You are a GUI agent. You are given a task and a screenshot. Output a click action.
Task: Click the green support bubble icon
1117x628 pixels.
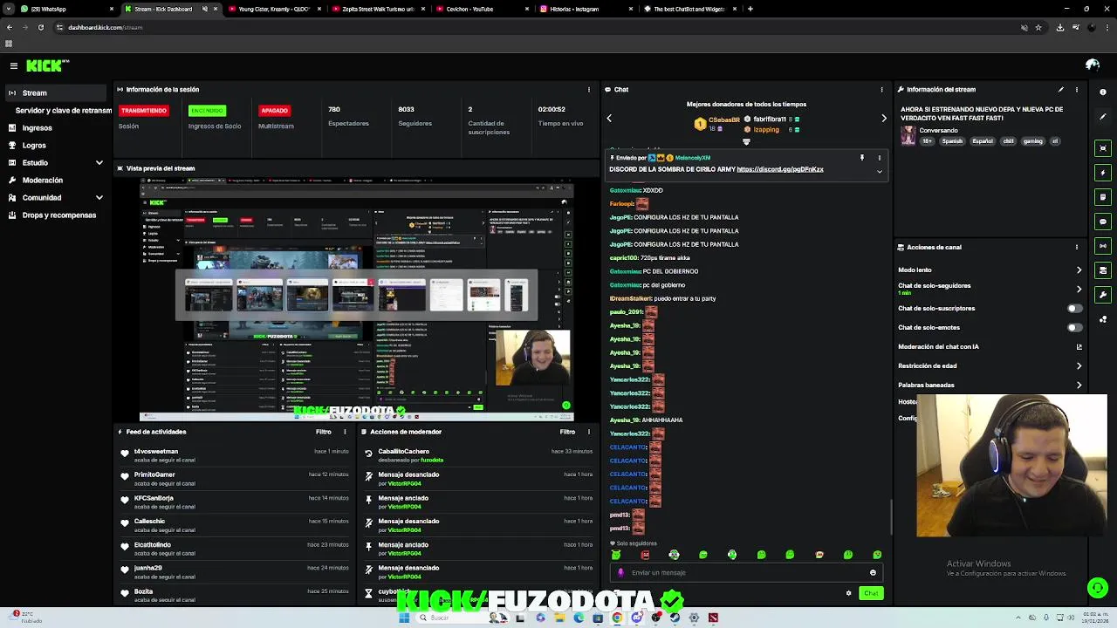tap(1097, 589)
